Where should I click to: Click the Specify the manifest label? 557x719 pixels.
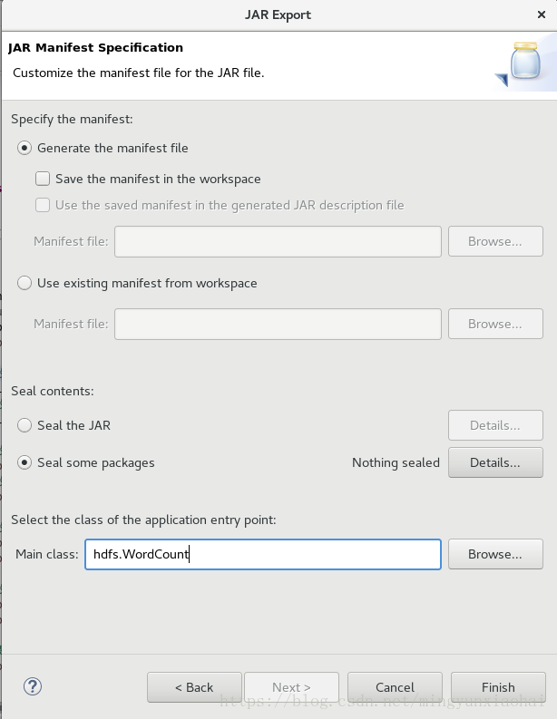(x=71, y=119)
